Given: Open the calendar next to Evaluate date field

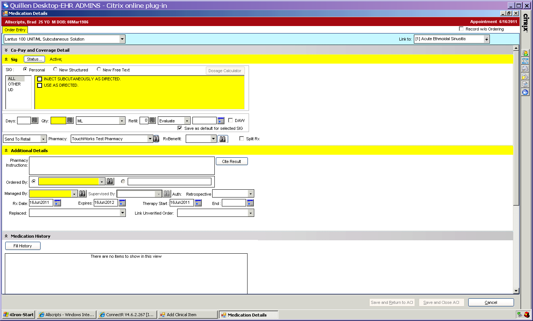Looking at the screenshot, I should click(221, 121).
